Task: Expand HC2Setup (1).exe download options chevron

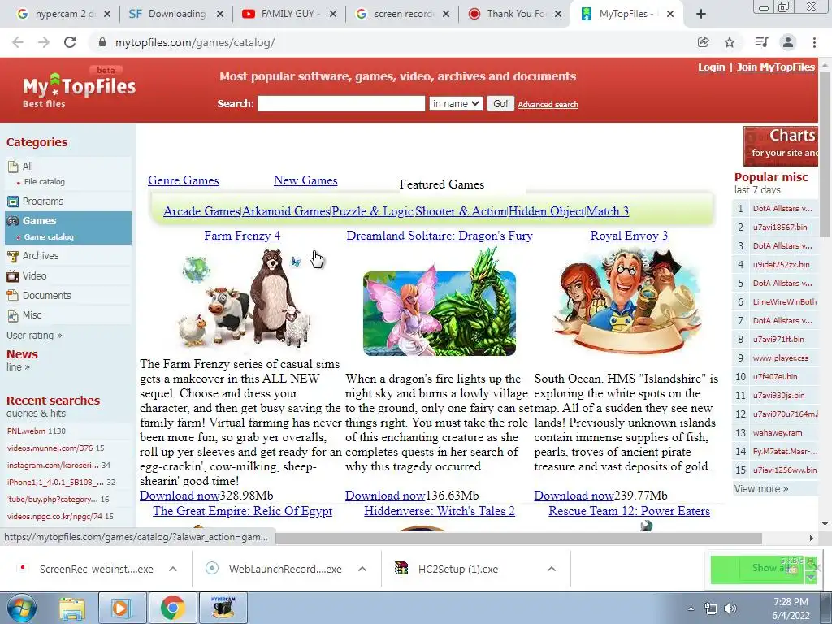Action: click(x=552, y=569)
